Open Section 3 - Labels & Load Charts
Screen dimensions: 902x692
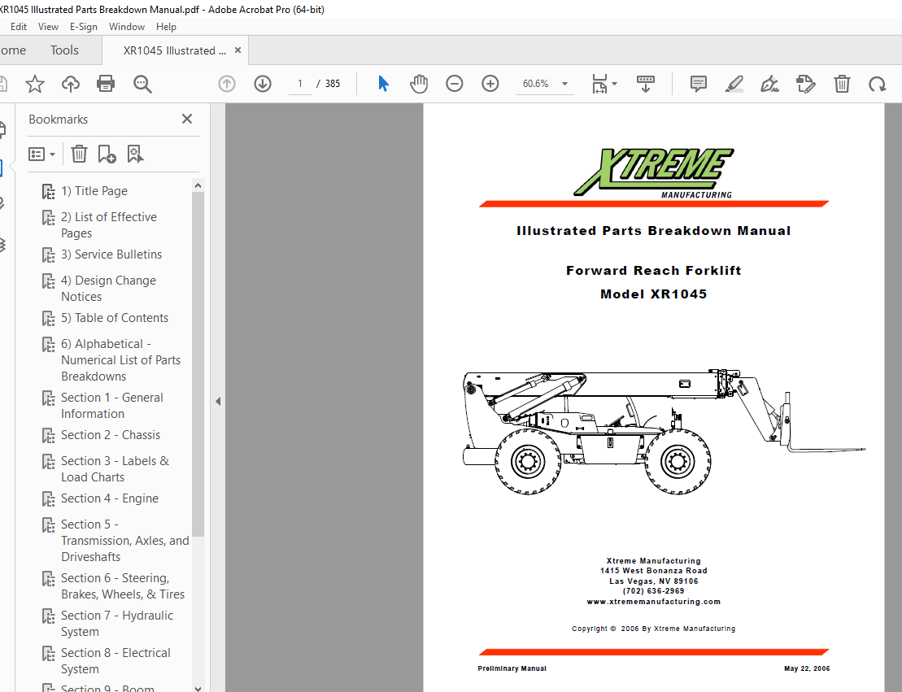click(115, 469)
